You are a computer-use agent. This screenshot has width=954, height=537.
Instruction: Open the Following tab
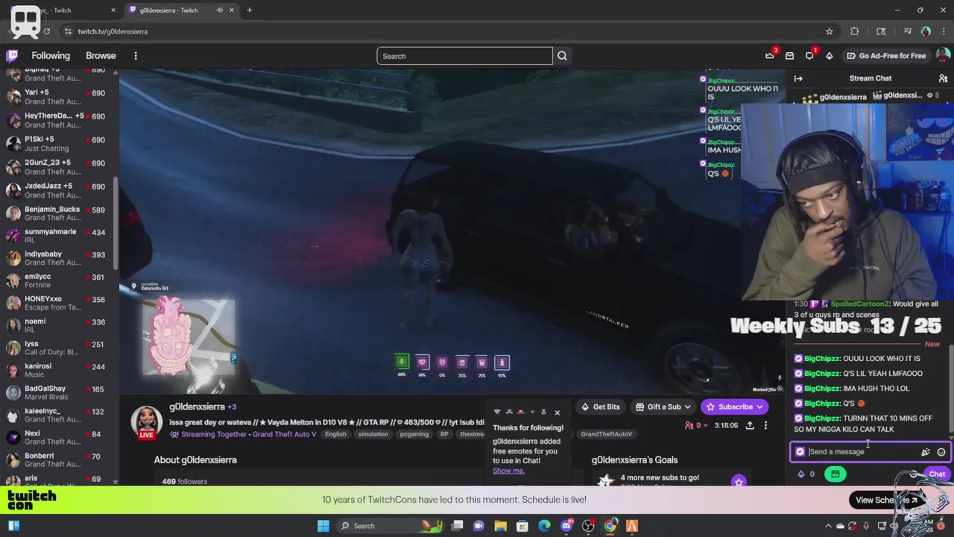point(51,56)
